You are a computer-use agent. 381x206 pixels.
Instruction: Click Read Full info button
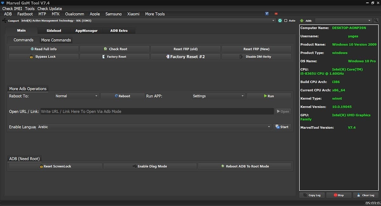click(43, 49)
